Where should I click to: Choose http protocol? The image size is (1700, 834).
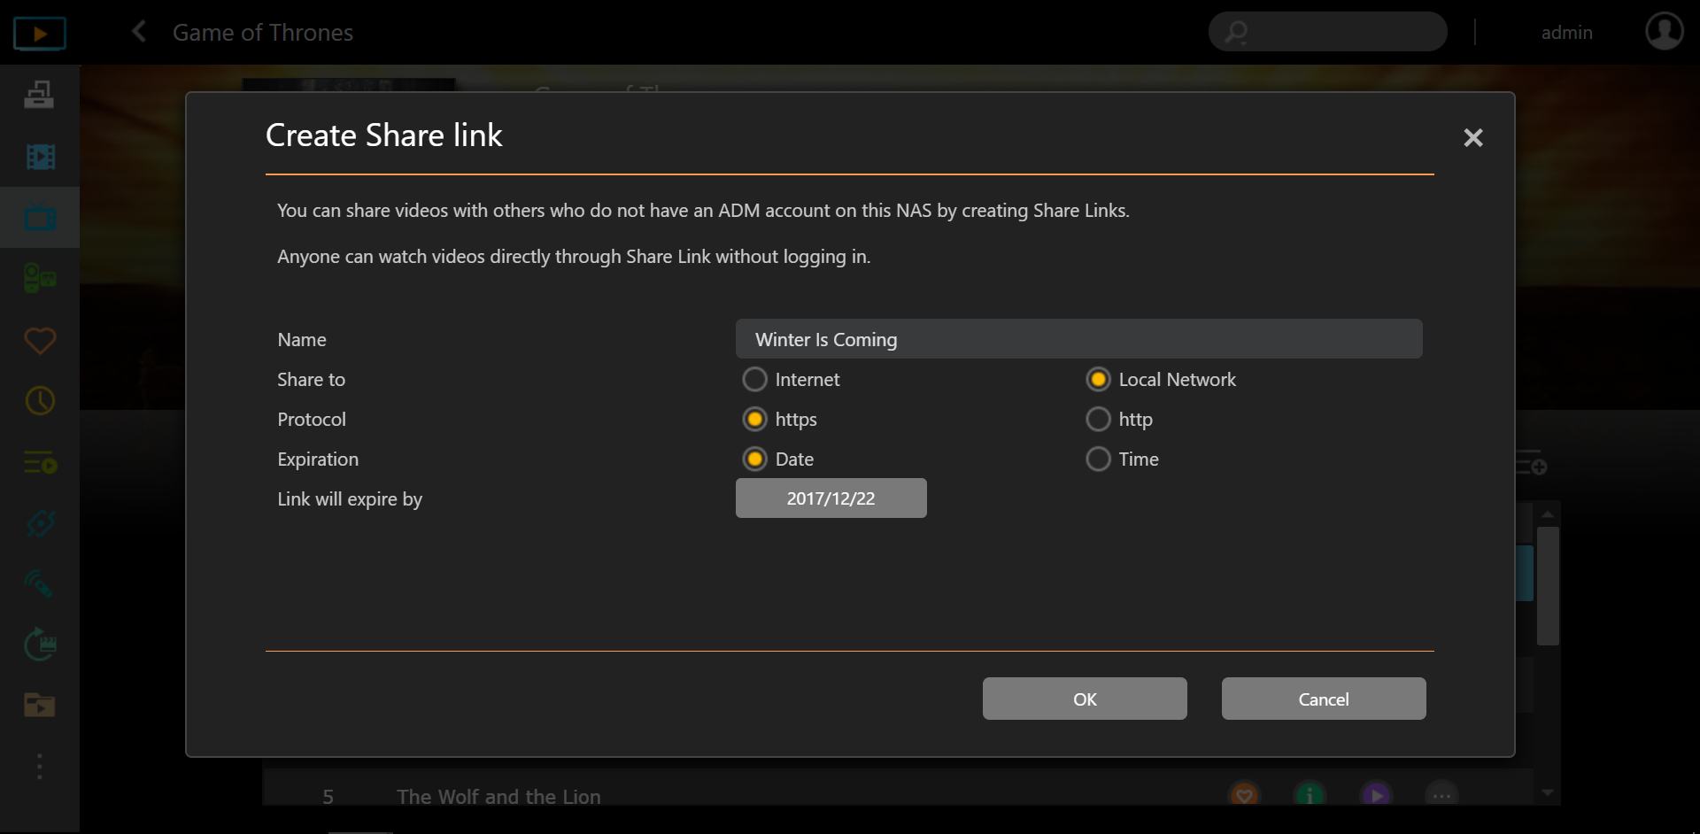click(1098, 419)
